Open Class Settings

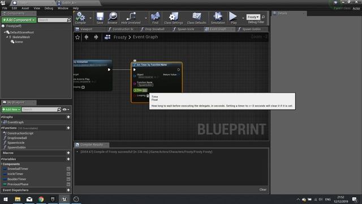click(x=174, y=18)
